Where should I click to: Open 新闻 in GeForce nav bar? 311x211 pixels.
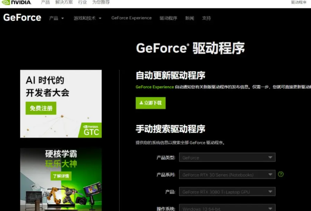[x=190, y=18]
